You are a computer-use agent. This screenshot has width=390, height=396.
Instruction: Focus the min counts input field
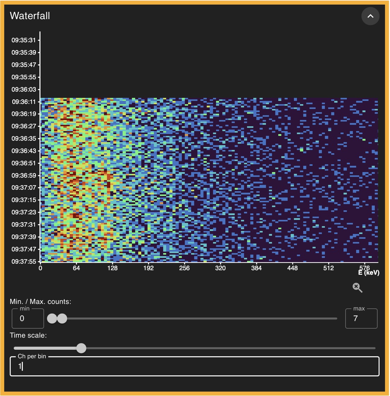click(x=28, y=318)
